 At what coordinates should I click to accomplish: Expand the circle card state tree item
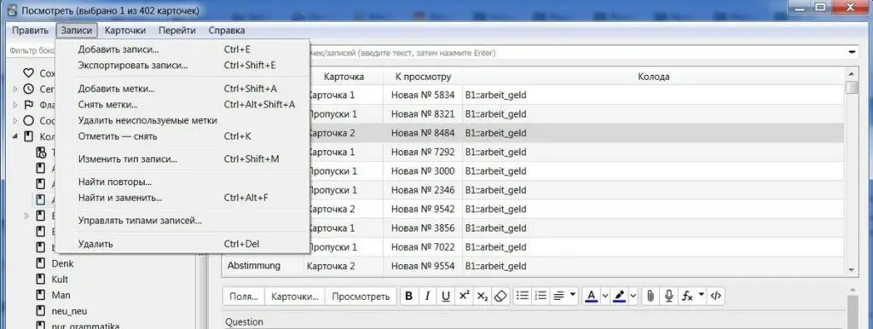pos(15,121)
